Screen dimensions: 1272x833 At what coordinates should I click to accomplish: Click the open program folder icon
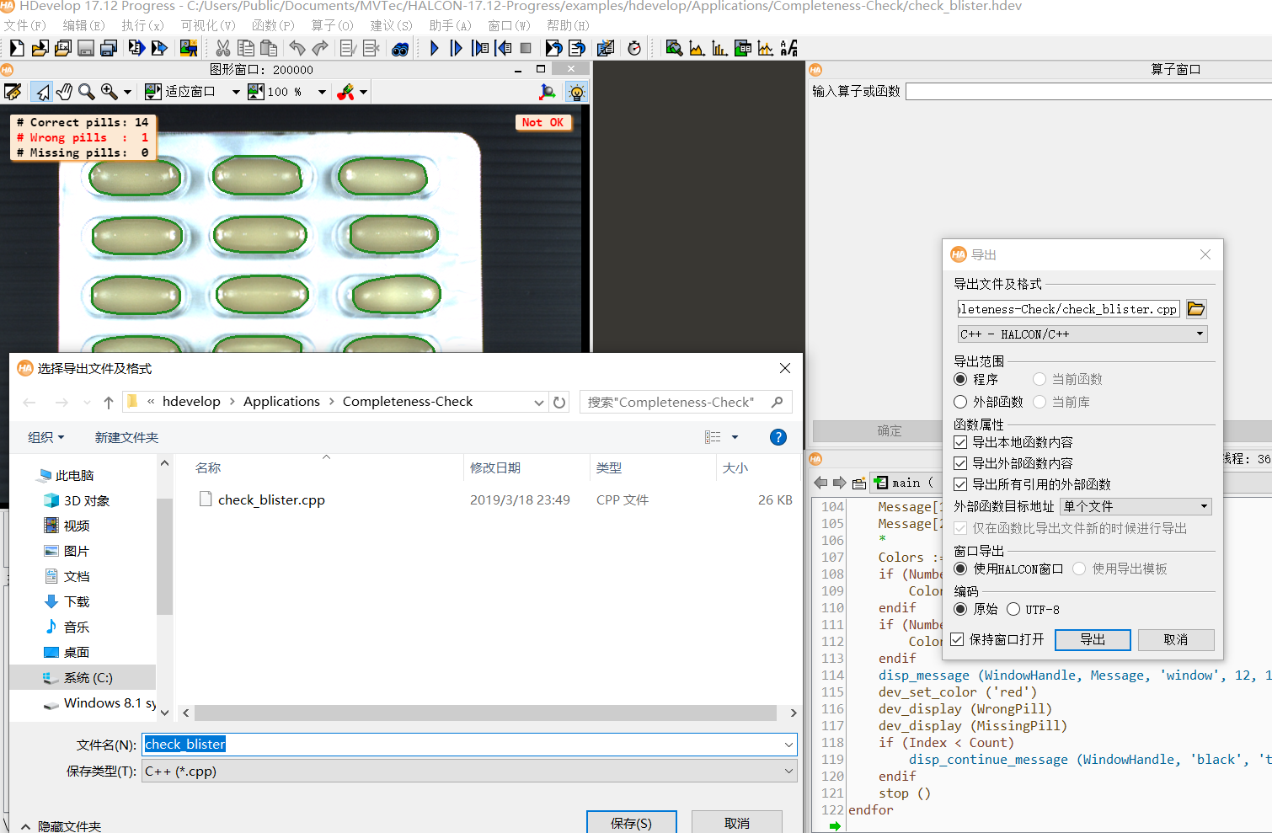click(40, 48)
